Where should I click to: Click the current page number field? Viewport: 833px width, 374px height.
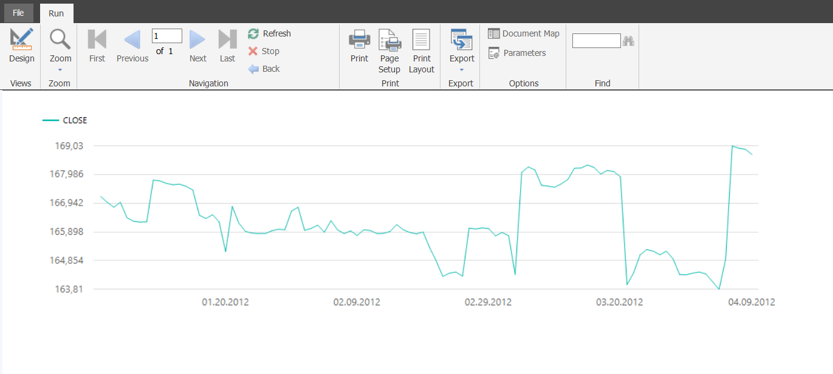pos(167,36)
